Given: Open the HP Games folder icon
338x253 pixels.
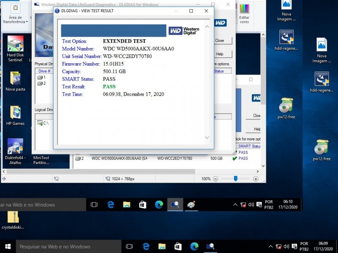Looking at the screenshot, I should click(x=15, y=116).
